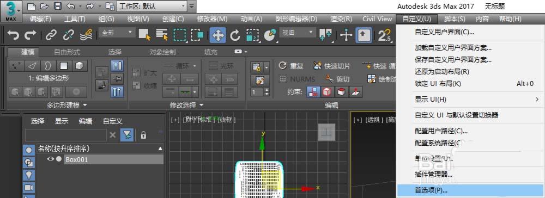The width and height of the screenshot is (545, 198).
Task: Select Vertex sub-object mode in ribbon
Action: (x=16, y=65)
